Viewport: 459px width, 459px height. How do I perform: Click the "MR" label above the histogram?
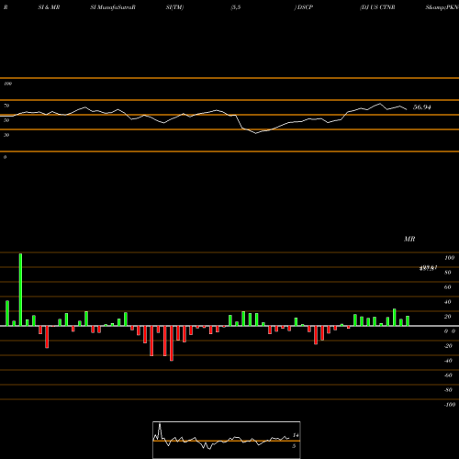[409, 239]
